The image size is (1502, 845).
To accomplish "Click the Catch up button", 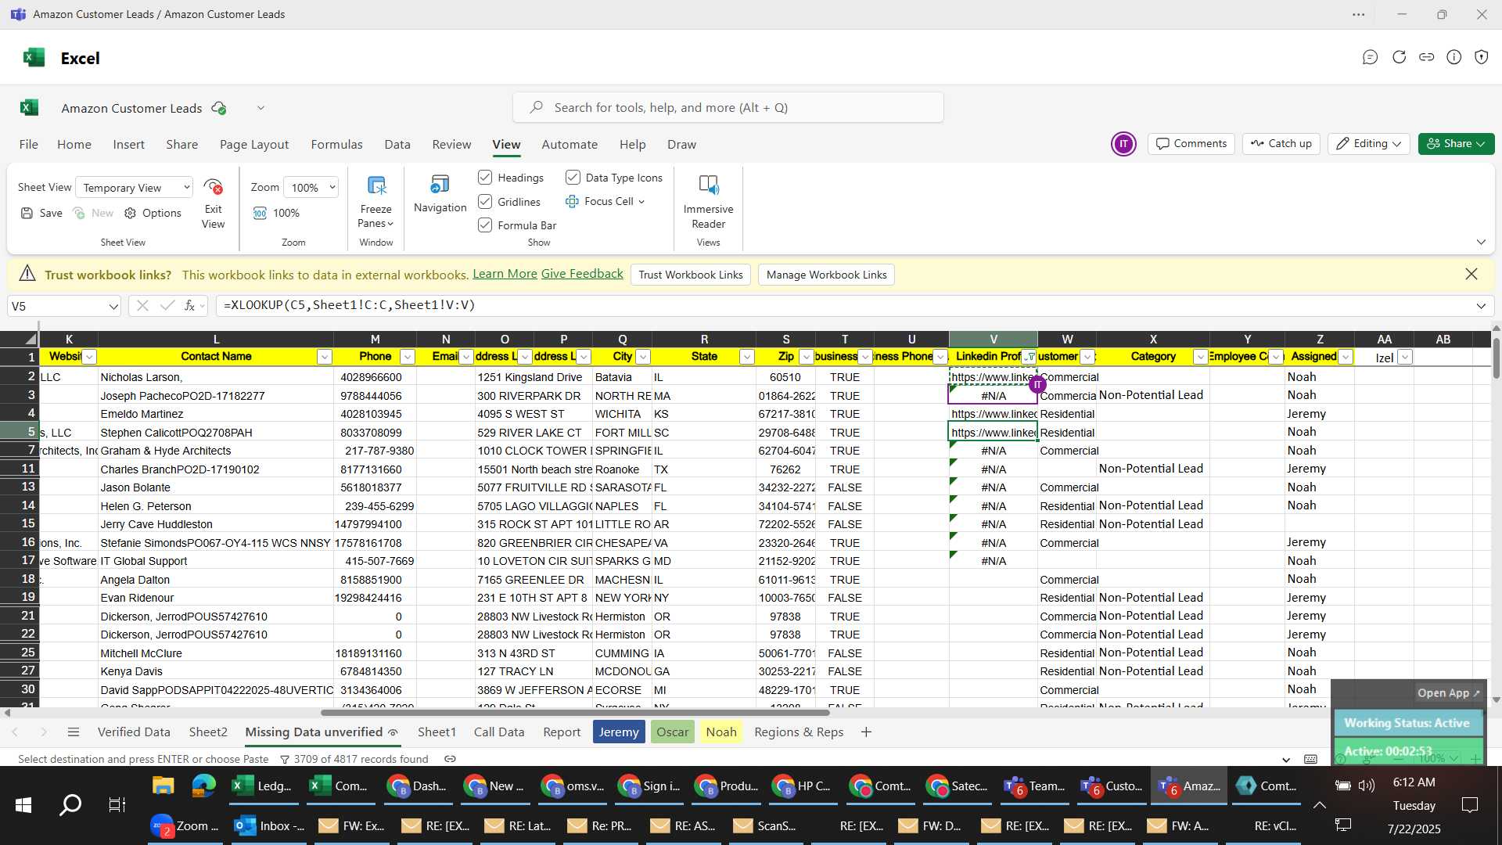I will (x=1281, y=144).
